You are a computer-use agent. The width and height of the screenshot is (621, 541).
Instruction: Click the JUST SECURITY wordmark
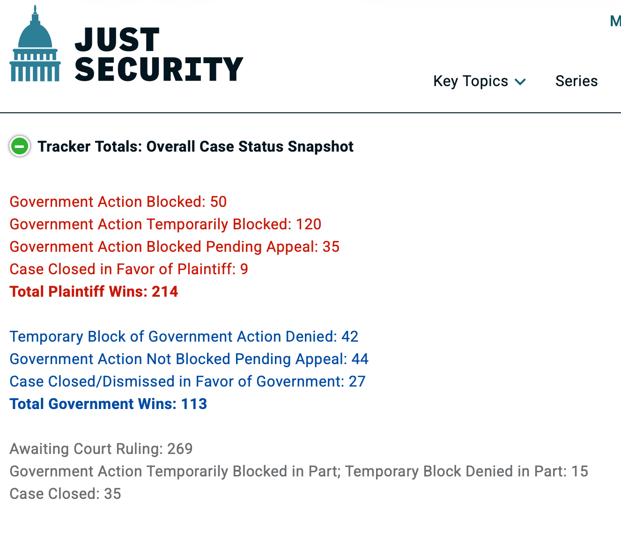pos(158,55)
